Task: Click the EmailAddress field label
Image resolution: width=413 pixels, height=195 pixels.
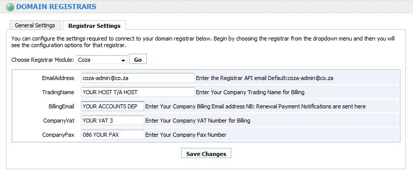Action: (x=58, y=78)
